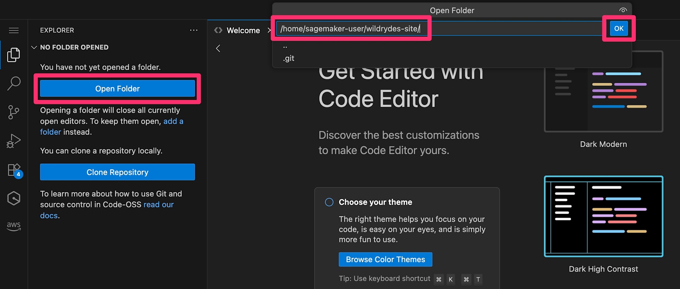
Task: Collapse the No Folder Opened section
Action: coord(34,48)
